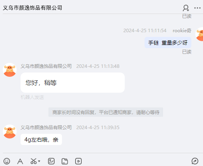Send an image with picture icon
The image size is (203, 166).
pos(51,161)
